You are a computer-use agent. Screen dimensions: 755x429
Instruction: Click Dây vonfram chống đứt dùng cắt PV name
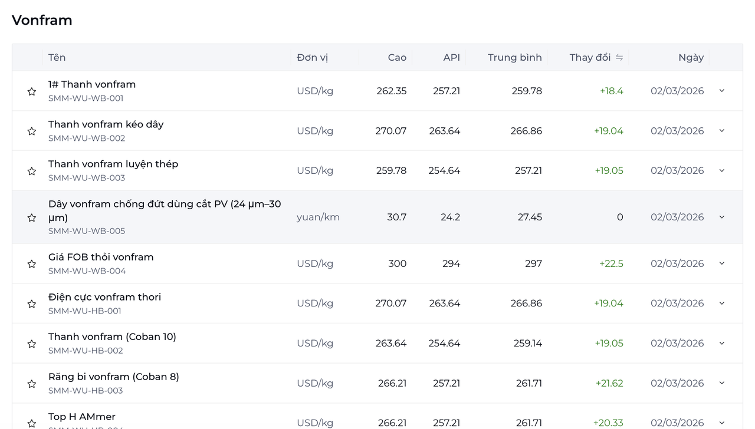click(x=165, y=210)
